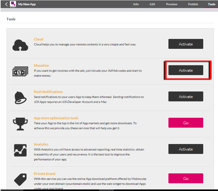The width and height of the screenshot is (218, 191).
Task: Switch to the Edit tab
Action: pos(152,4)
